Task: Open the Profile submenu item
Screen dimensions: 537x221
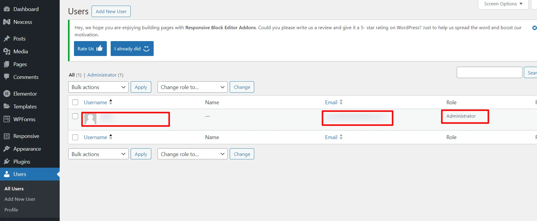Action: (x=11, y=210)
